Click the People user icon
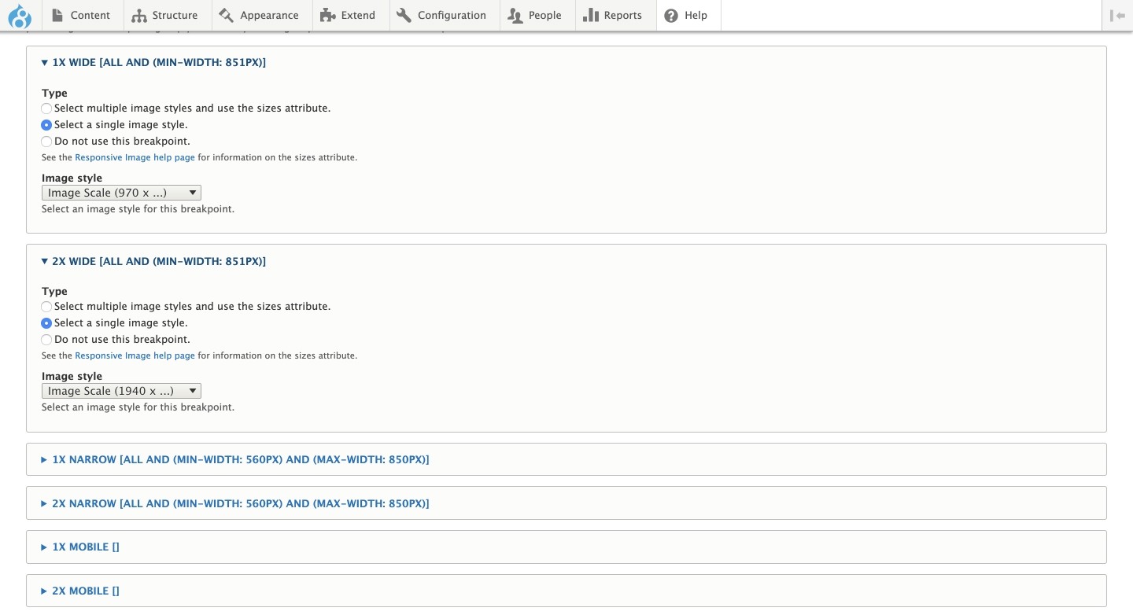 tap(515, 16)
